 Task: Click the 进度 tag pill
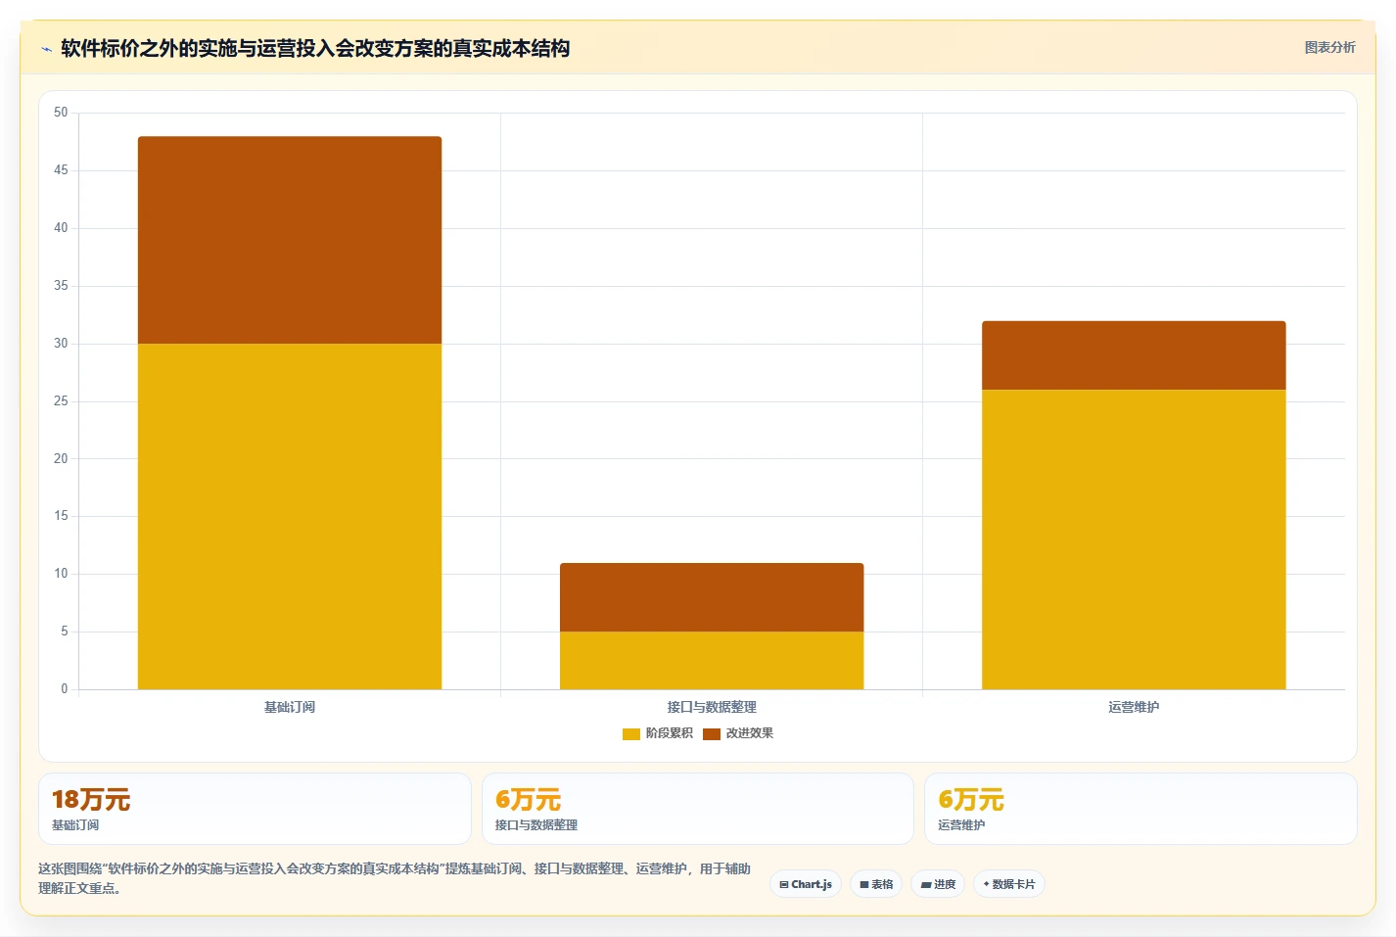tap(938, 884)
